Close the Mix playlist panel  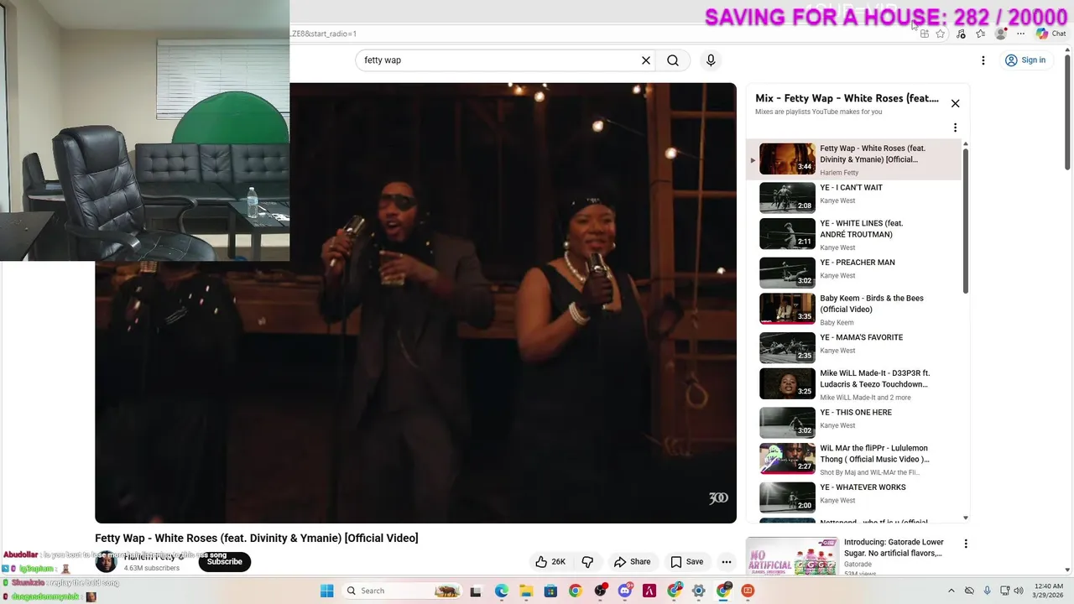[955, 103]
